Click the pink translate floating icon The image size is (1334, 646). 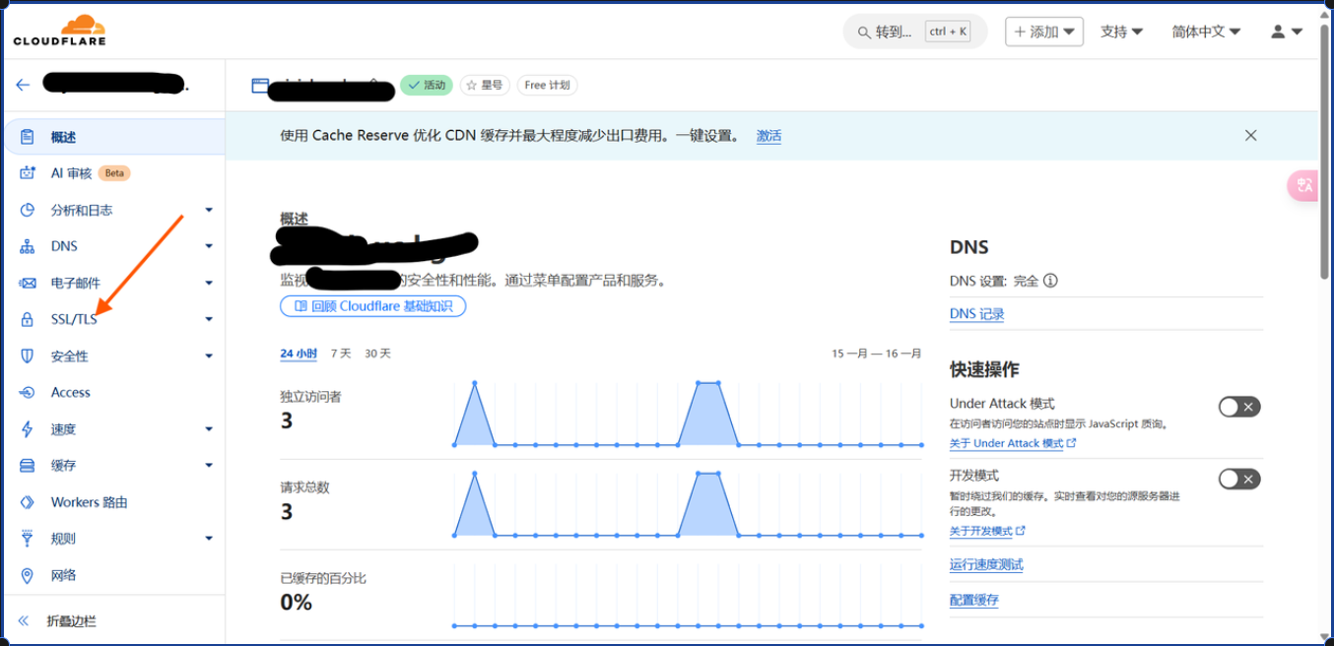[1303, 185]
